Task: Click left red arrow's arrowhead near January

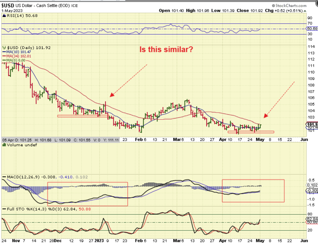Action: [x=112, y=95]
